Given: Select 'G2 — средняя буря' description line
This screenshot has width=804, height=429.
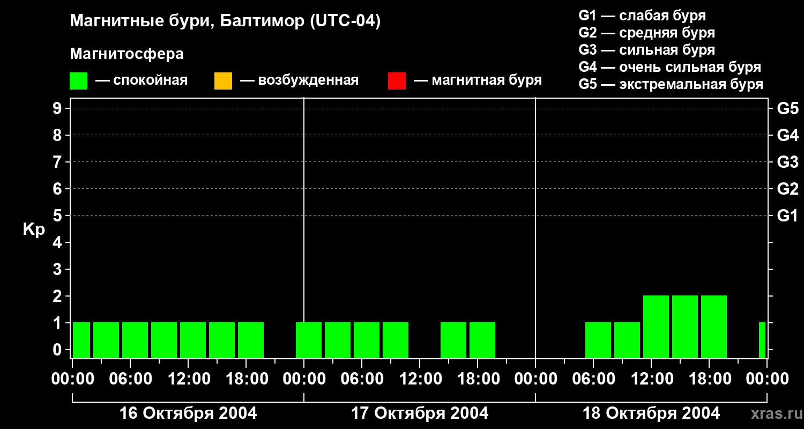Looking at the screenshot, I should pos(646,33).
